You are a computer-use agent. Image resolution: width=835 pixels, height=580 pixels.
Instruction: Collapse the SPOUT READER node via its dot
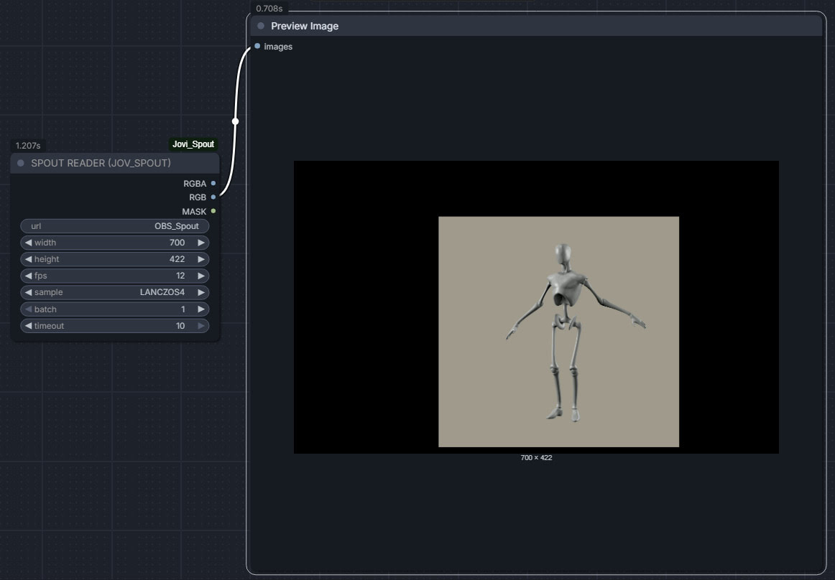[21, 164]
